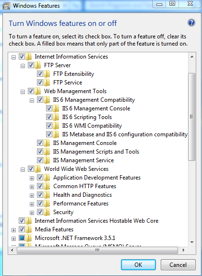Select the FTP Service label

point(68,83)
